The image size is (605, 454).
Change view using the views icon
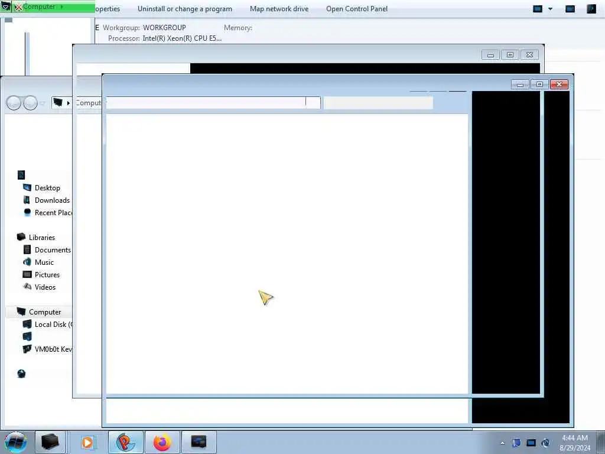(x=538, y=9)
